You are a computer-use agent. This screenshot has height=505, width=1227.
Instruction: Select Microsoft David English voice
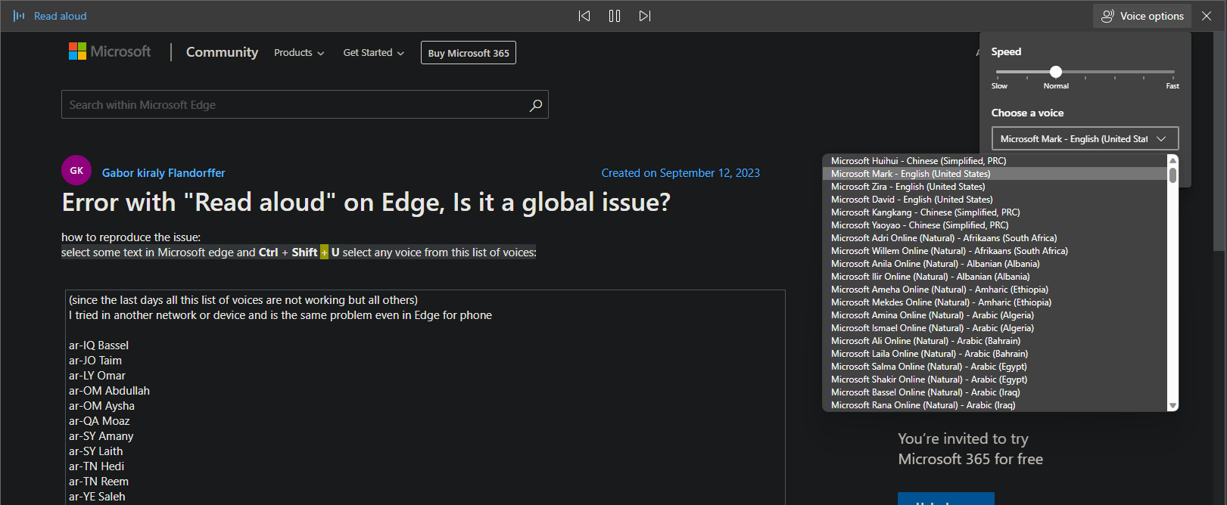[x=996, y=200]
